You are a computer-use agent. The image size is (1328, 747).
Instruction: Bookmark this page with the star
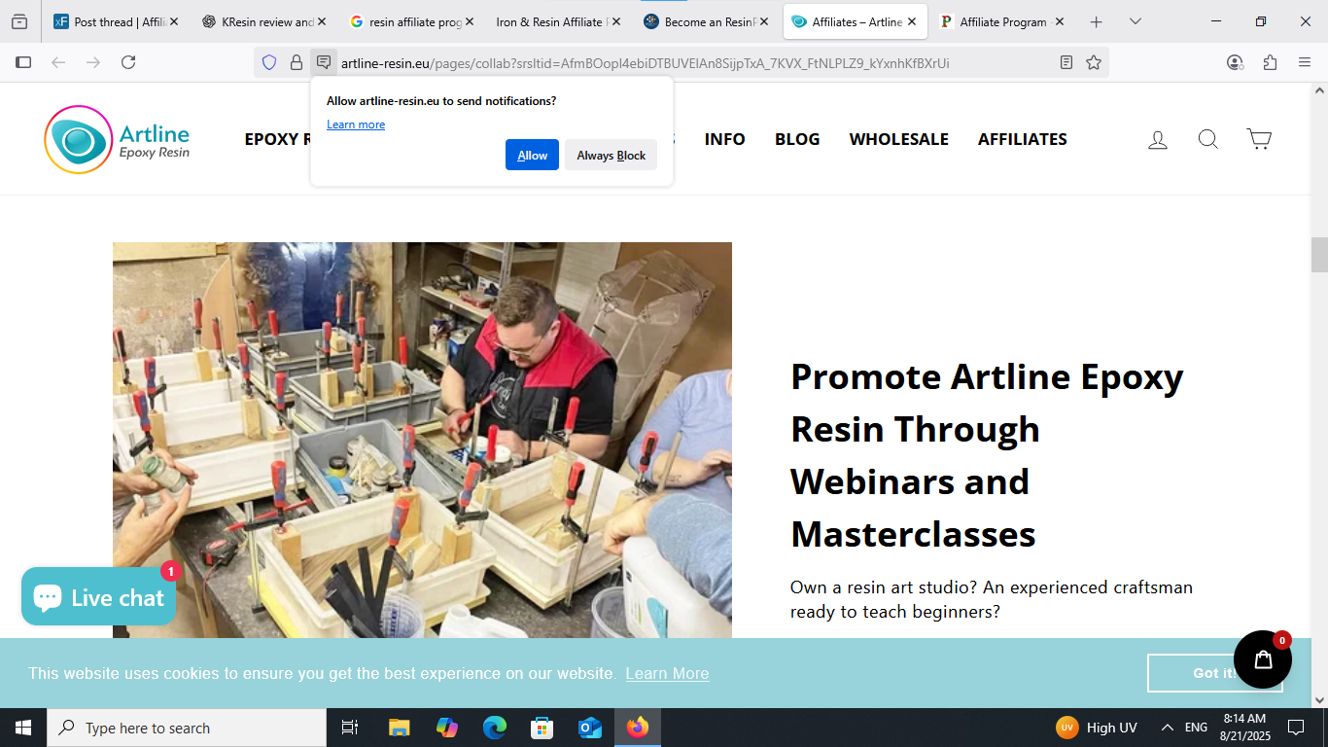(x=1094, y=62)
